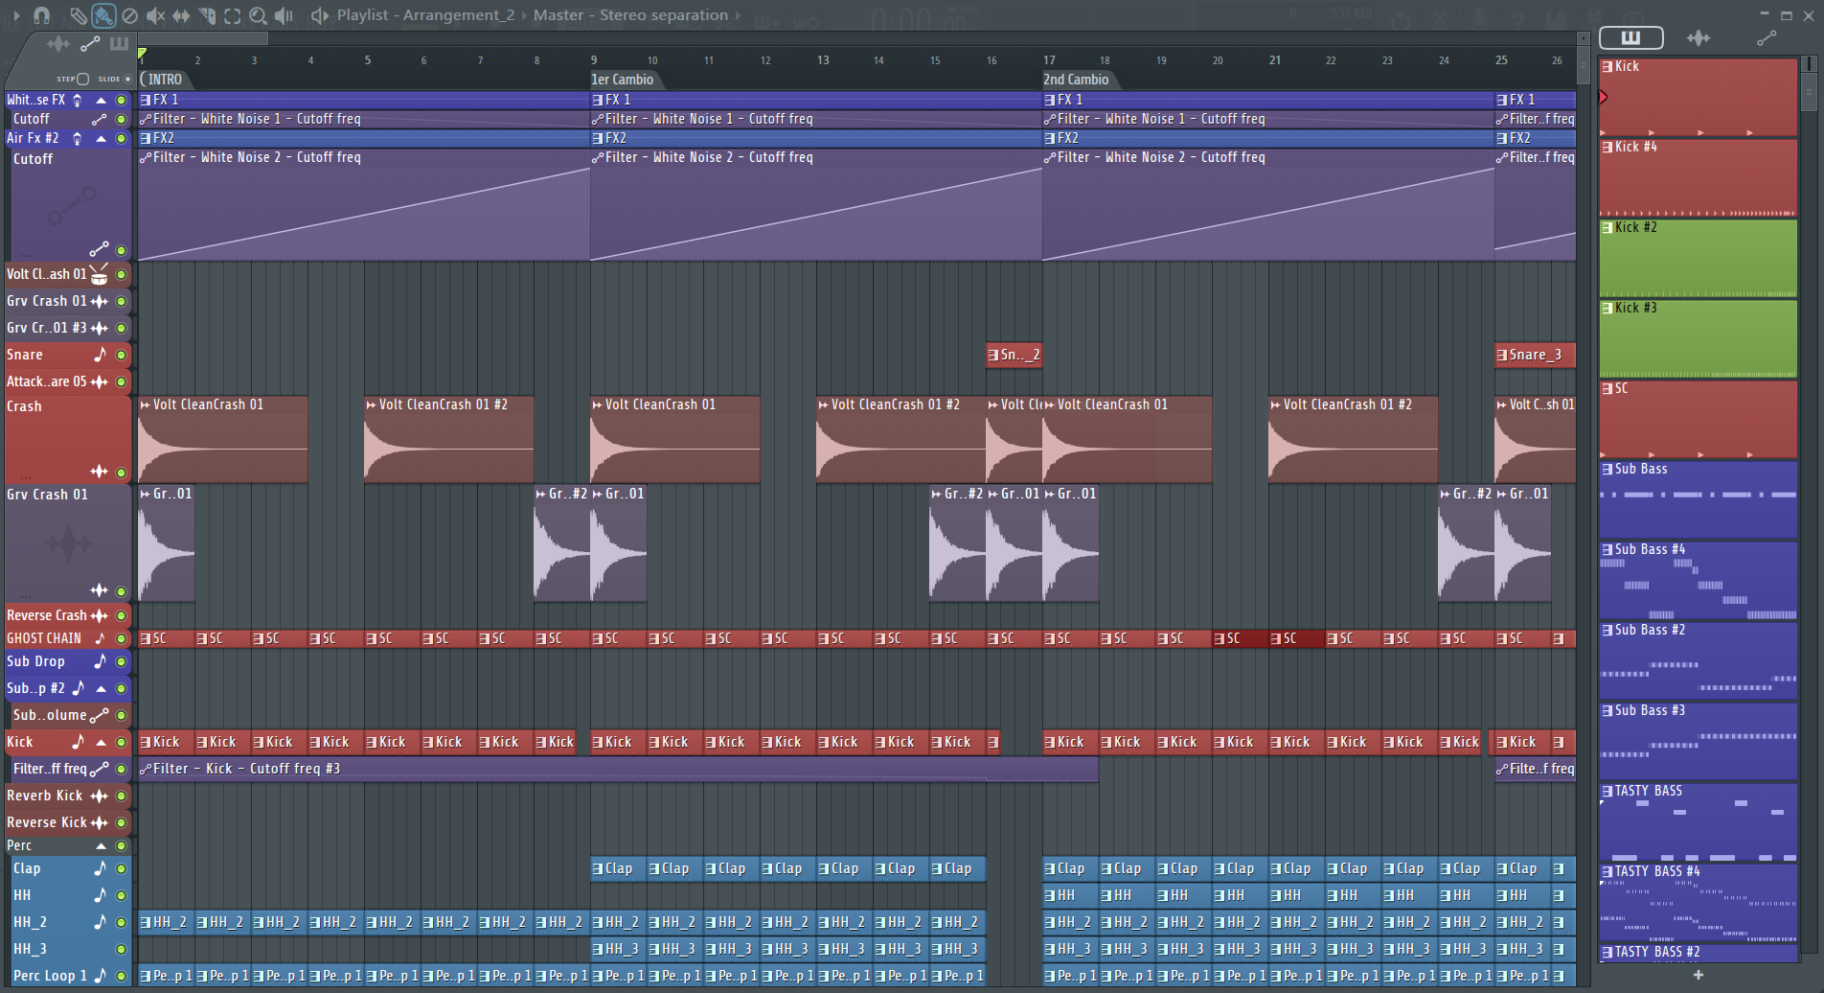Select the Slice (razor) tool
The height and width of the screenshot is (993, 1824).
(x=206, y=15)
